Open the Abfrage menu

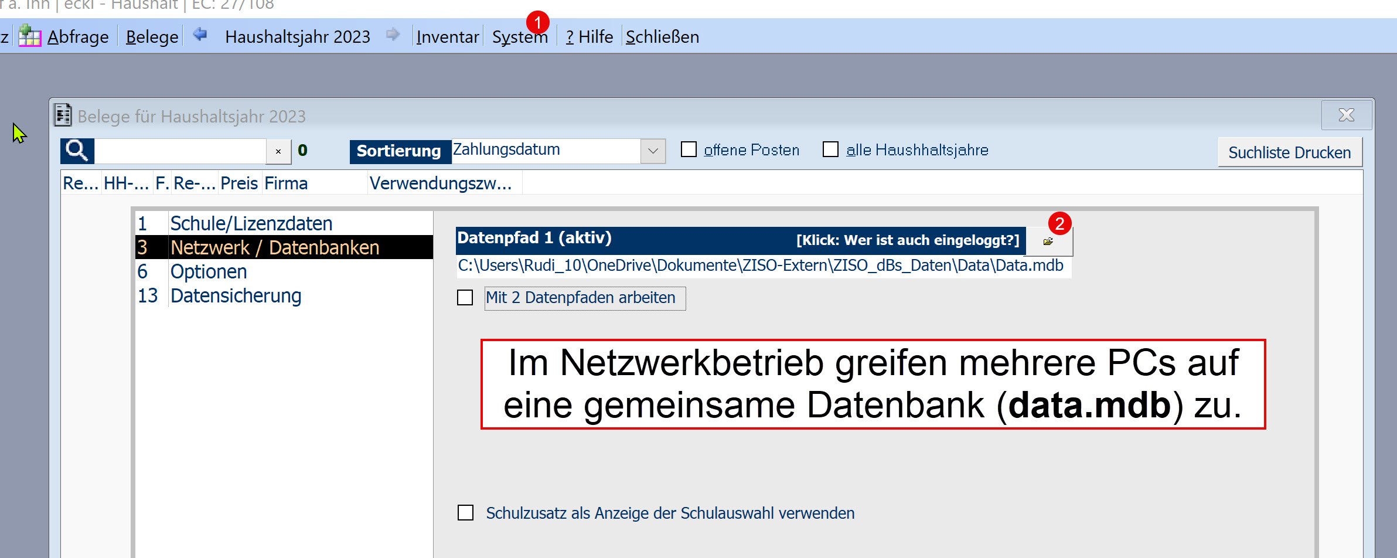78,37
